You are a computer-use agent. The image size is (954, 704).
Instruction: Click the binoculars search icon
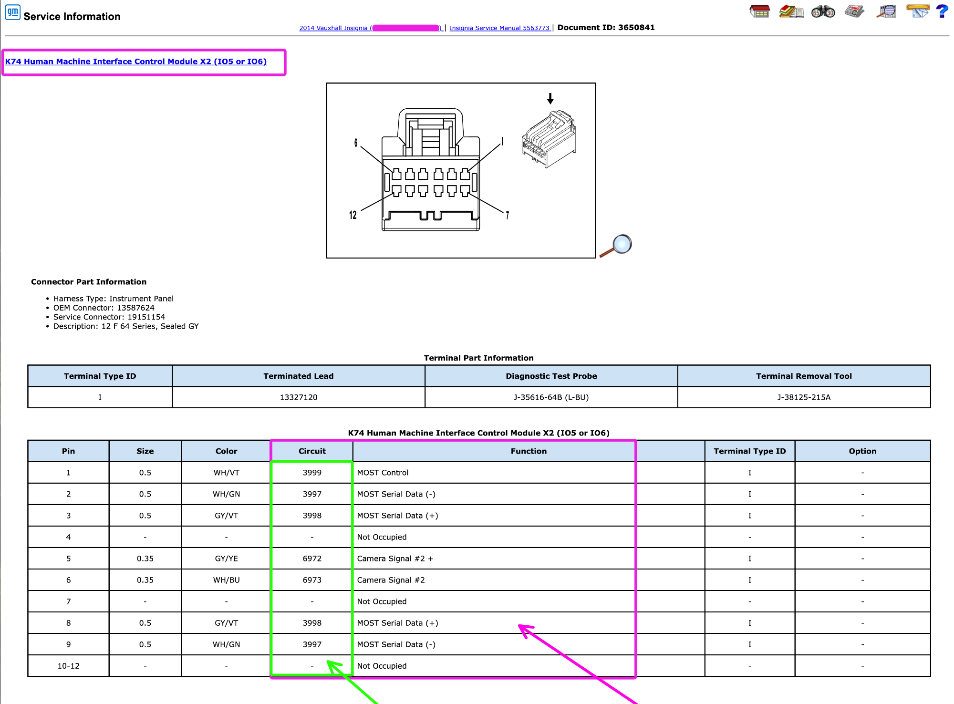823,11
